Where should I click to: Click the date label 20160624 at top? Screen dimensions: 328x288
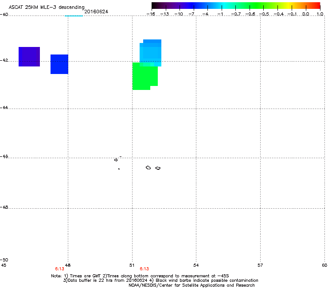pos(96,12)
